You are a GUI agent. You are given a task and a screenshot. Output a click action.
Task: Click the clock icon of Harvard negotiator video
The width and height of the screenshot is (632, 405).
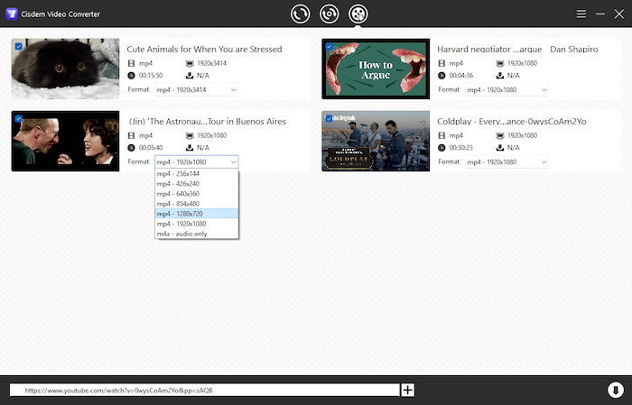[x=441, y=75]
